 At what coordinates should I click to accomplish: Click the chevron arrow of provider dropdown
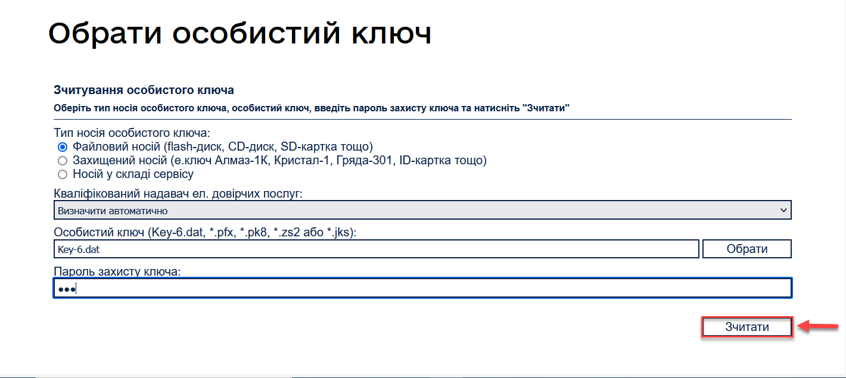pyautogui.click(x=783, y=210)
